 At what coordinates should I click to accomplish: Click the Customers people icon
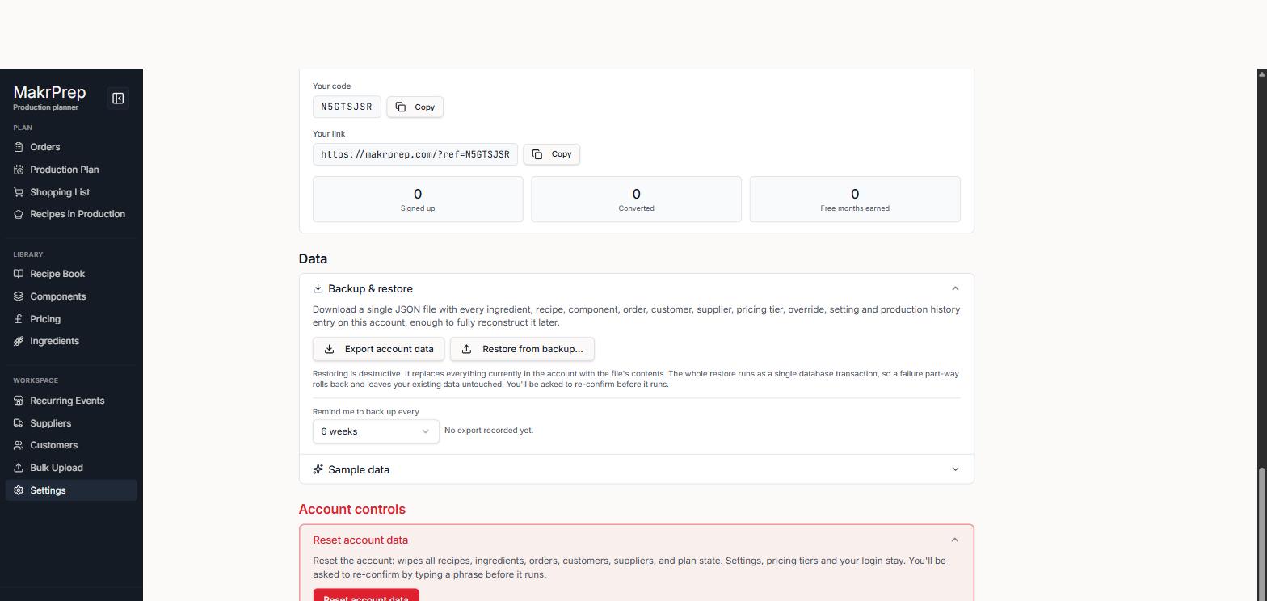[x=19, y=445]
